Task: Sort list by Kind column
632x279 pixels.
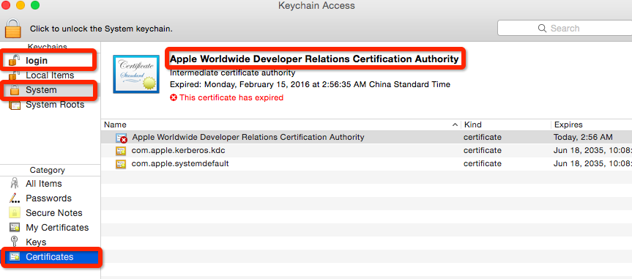Action: (x=506, y=124)
